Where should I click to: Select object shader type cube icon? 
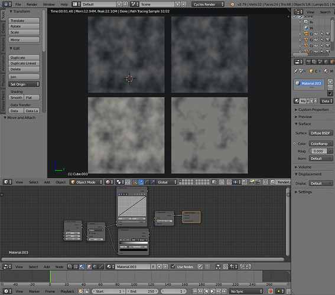(89, 267)
